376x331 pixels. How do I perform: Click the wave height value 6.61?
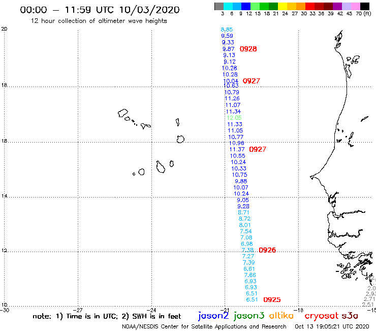(249, 269)
